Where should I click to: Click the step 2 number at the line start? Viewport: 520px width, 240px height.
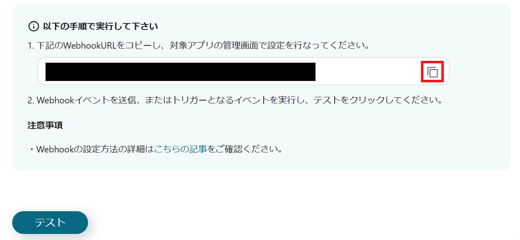(31, 100)
